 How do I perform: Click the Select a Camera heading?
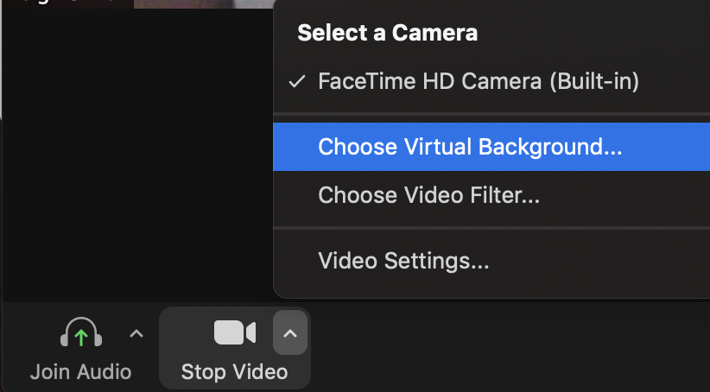coord(388,33)
